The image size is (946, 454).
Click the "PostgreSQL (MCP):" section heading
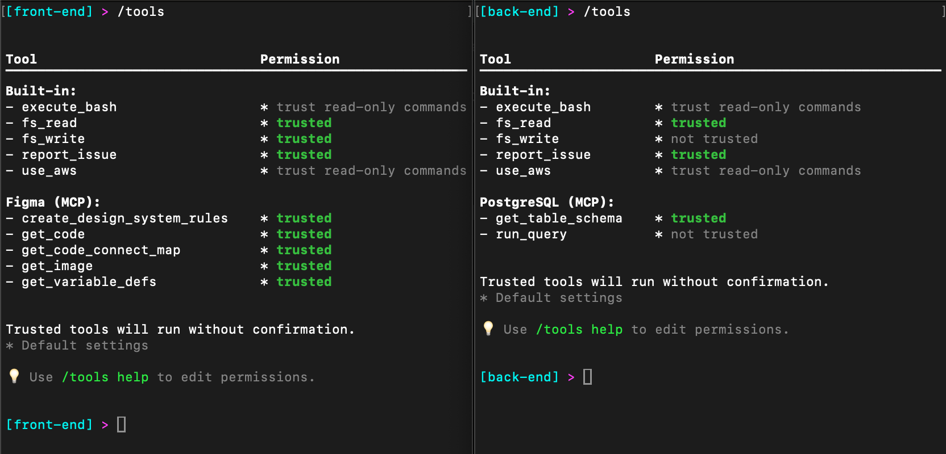click(546, 203)
